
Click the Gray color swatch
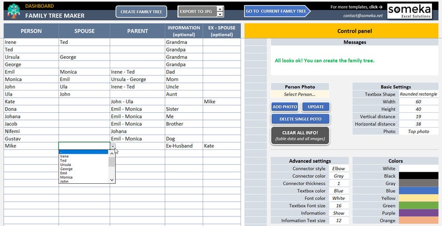(x=418, y=183)
